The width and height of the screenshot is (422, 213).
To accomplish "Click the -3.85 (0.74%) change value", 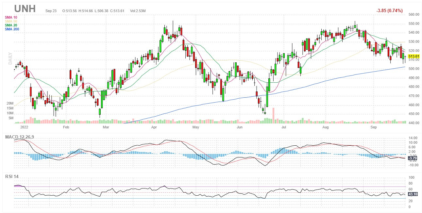I will [x=389, y=10].
